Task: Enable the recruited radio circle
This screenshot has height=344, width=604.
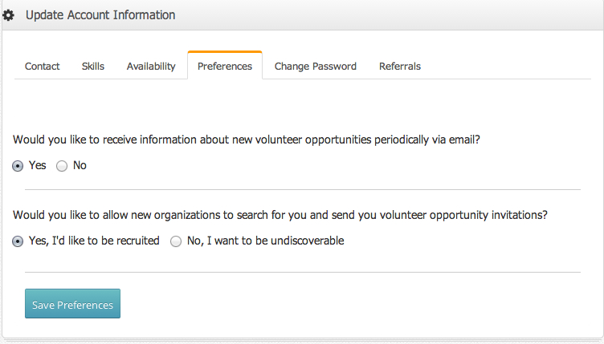Action: pyautogui.click(x=18, y=241)
